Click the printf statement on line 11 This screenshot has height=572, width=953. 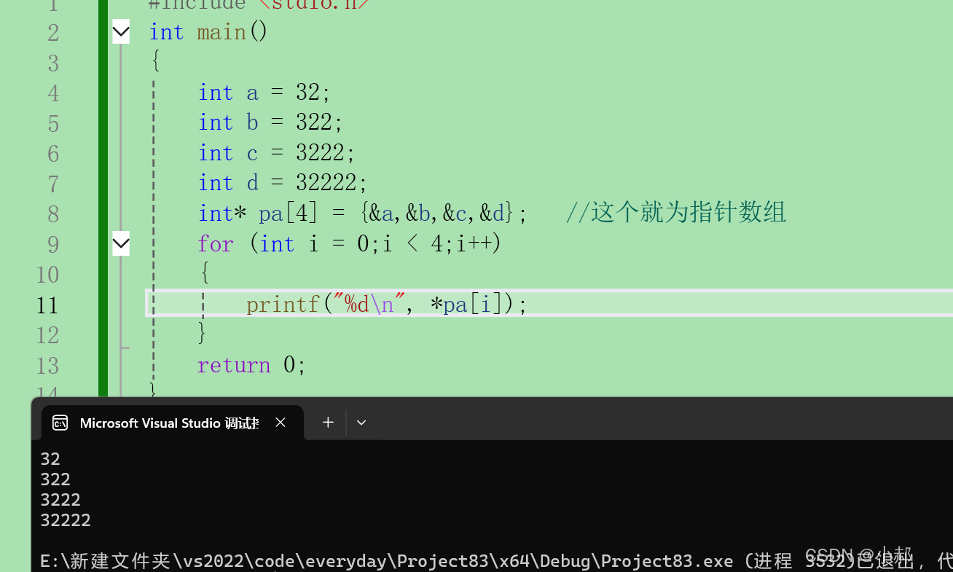click(386, 304)
